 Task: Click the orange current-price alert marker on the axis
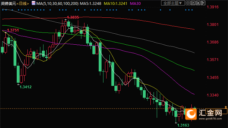(x=226, y=107)
